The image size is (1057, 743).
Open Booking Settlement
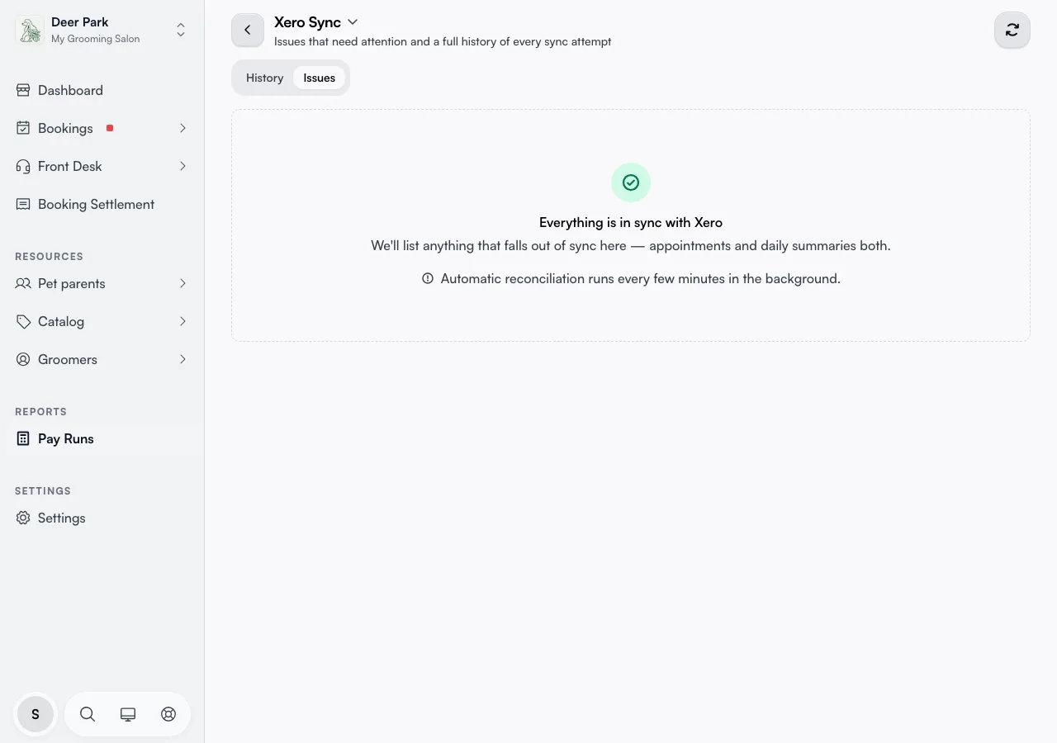[x=102, y=204]
